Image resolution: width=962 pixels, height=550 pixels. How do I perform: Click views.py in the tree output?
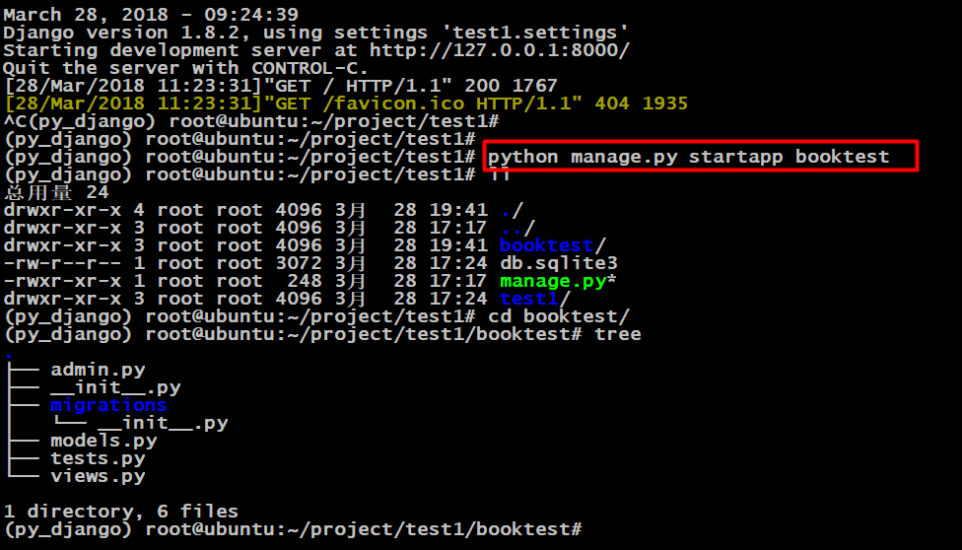pyautogui.click(x=98, y=476)
